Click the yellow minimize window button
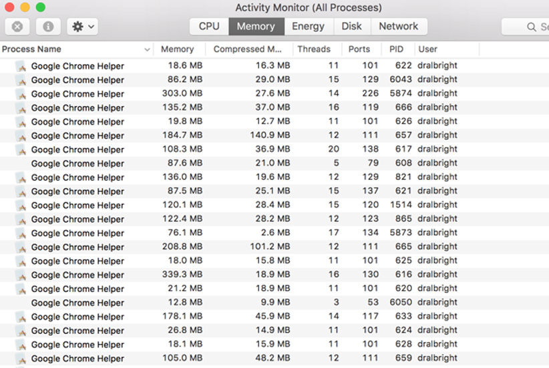 coord(25,7)
